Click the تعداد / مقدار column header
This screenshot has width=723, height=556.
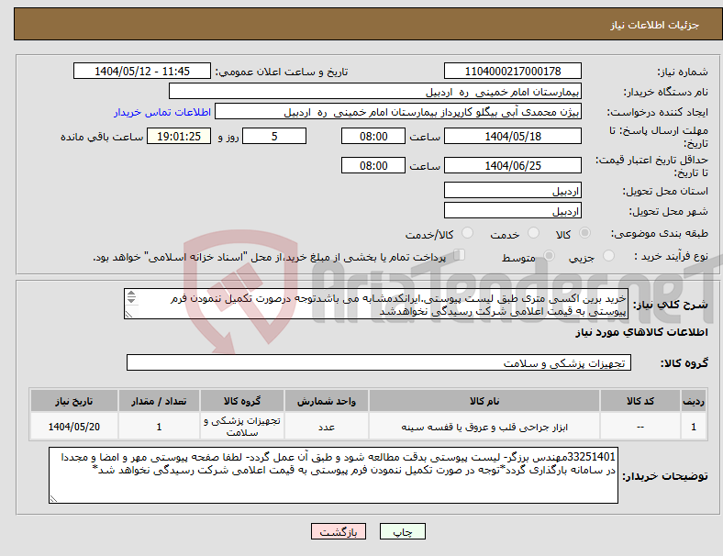coord(159,401)
